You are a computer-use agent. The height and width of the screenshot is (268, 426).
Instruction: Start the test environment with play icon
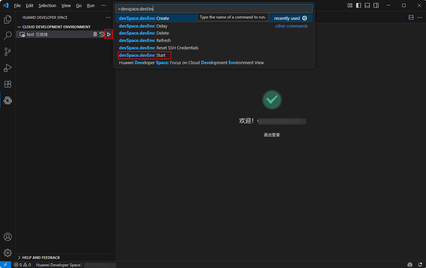(109, 34)
